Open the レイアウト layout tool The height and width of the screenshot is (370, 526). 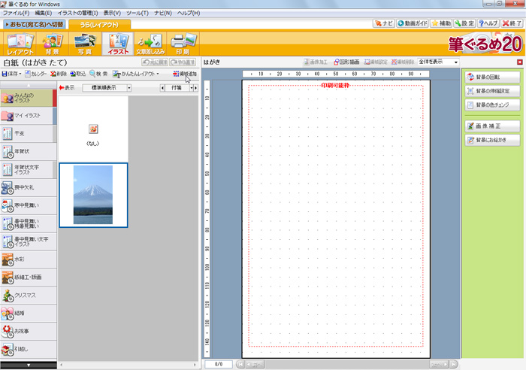click(20, 44)
